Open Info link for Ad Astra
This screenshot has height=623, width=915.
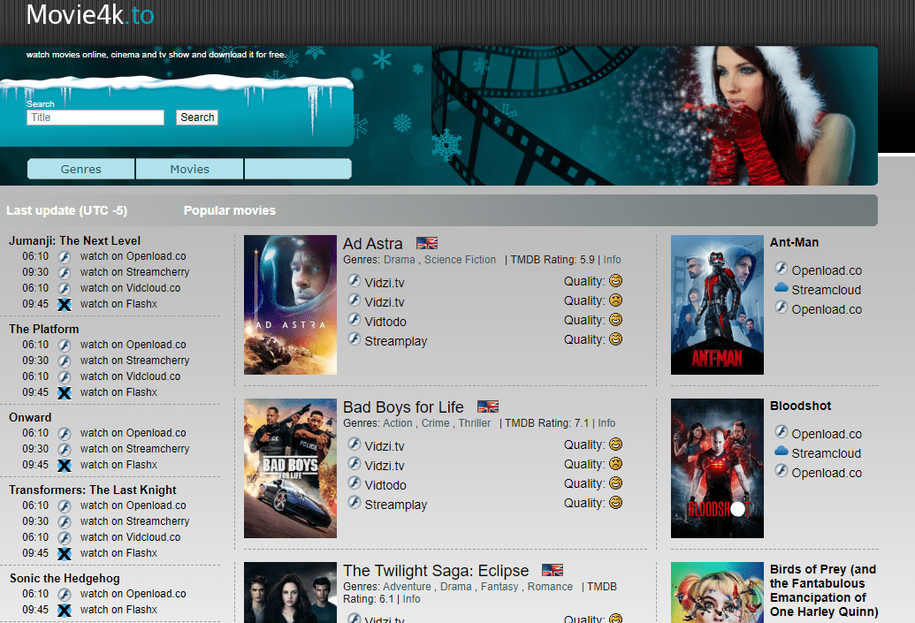(x=612, y=260)
